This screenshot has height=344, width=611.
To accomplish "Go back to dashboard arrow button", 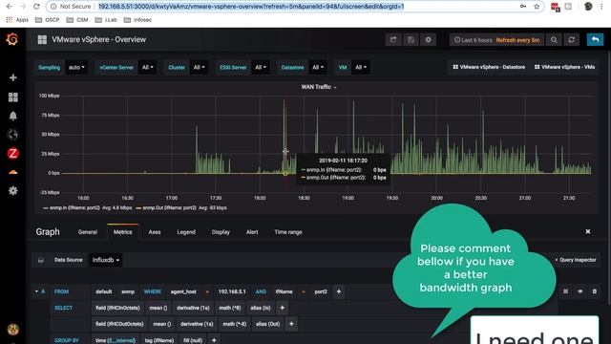I will 595,40.
